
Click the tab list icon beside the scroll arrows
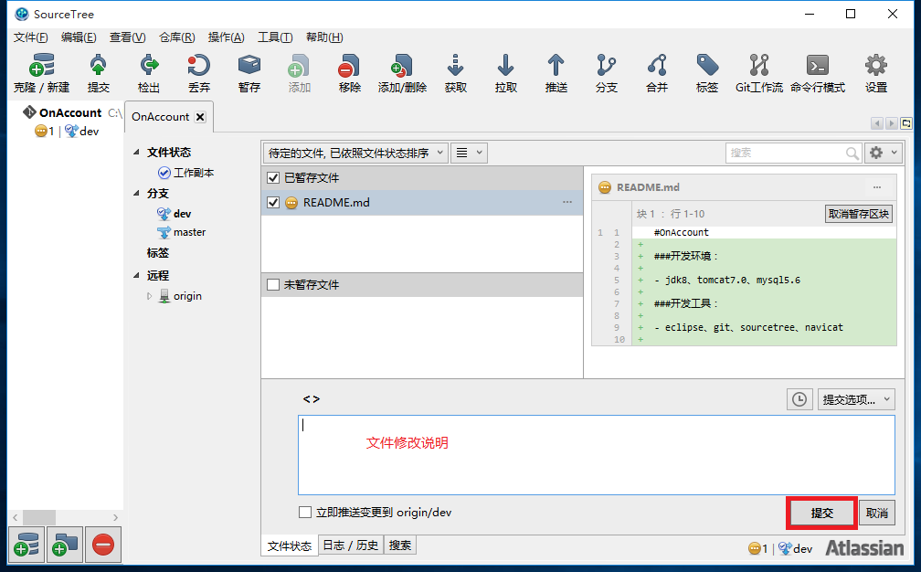click(x=906, y=123)
